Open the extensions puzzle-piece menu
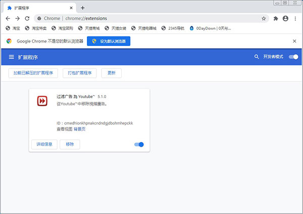This screenshot has width=303, height=214. [x=276, y=18]
